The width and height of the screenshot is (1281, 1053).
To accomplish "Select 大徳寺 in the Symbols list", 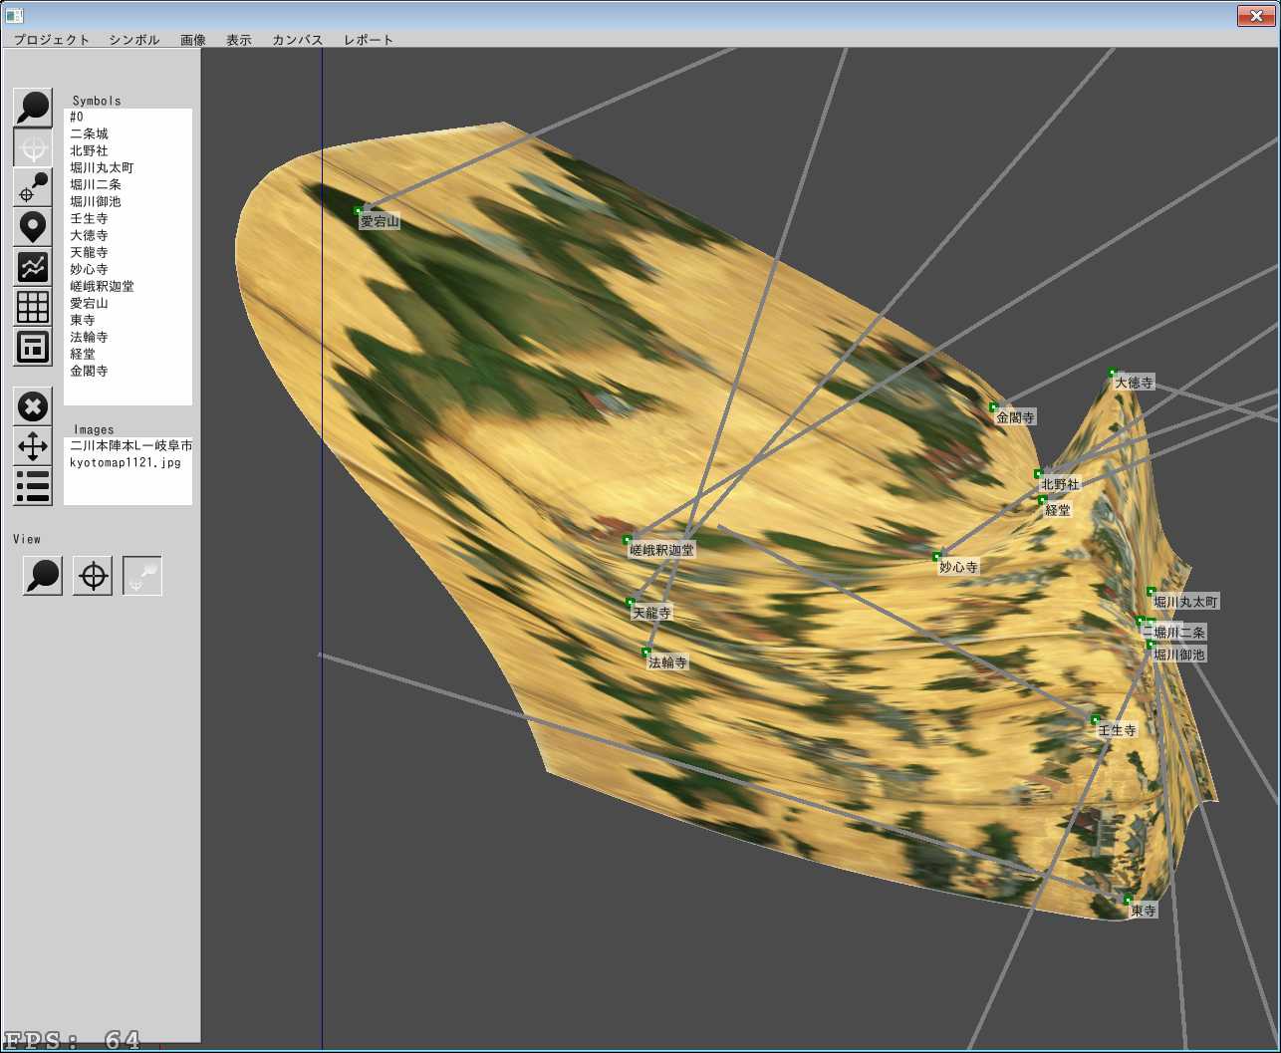I will tap(128, 235).
